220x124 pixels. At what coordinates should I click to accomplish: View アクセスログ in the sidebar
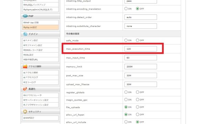(40, 77)
